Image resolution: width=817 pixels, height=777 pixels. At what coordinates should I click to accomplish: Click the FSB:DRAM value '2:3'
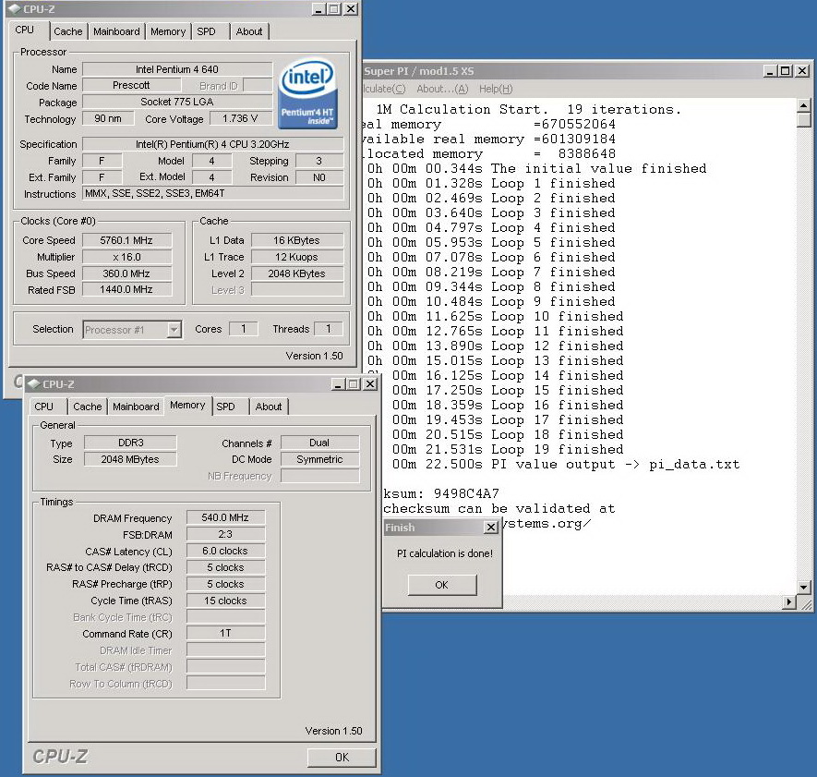tap(225, 534)
